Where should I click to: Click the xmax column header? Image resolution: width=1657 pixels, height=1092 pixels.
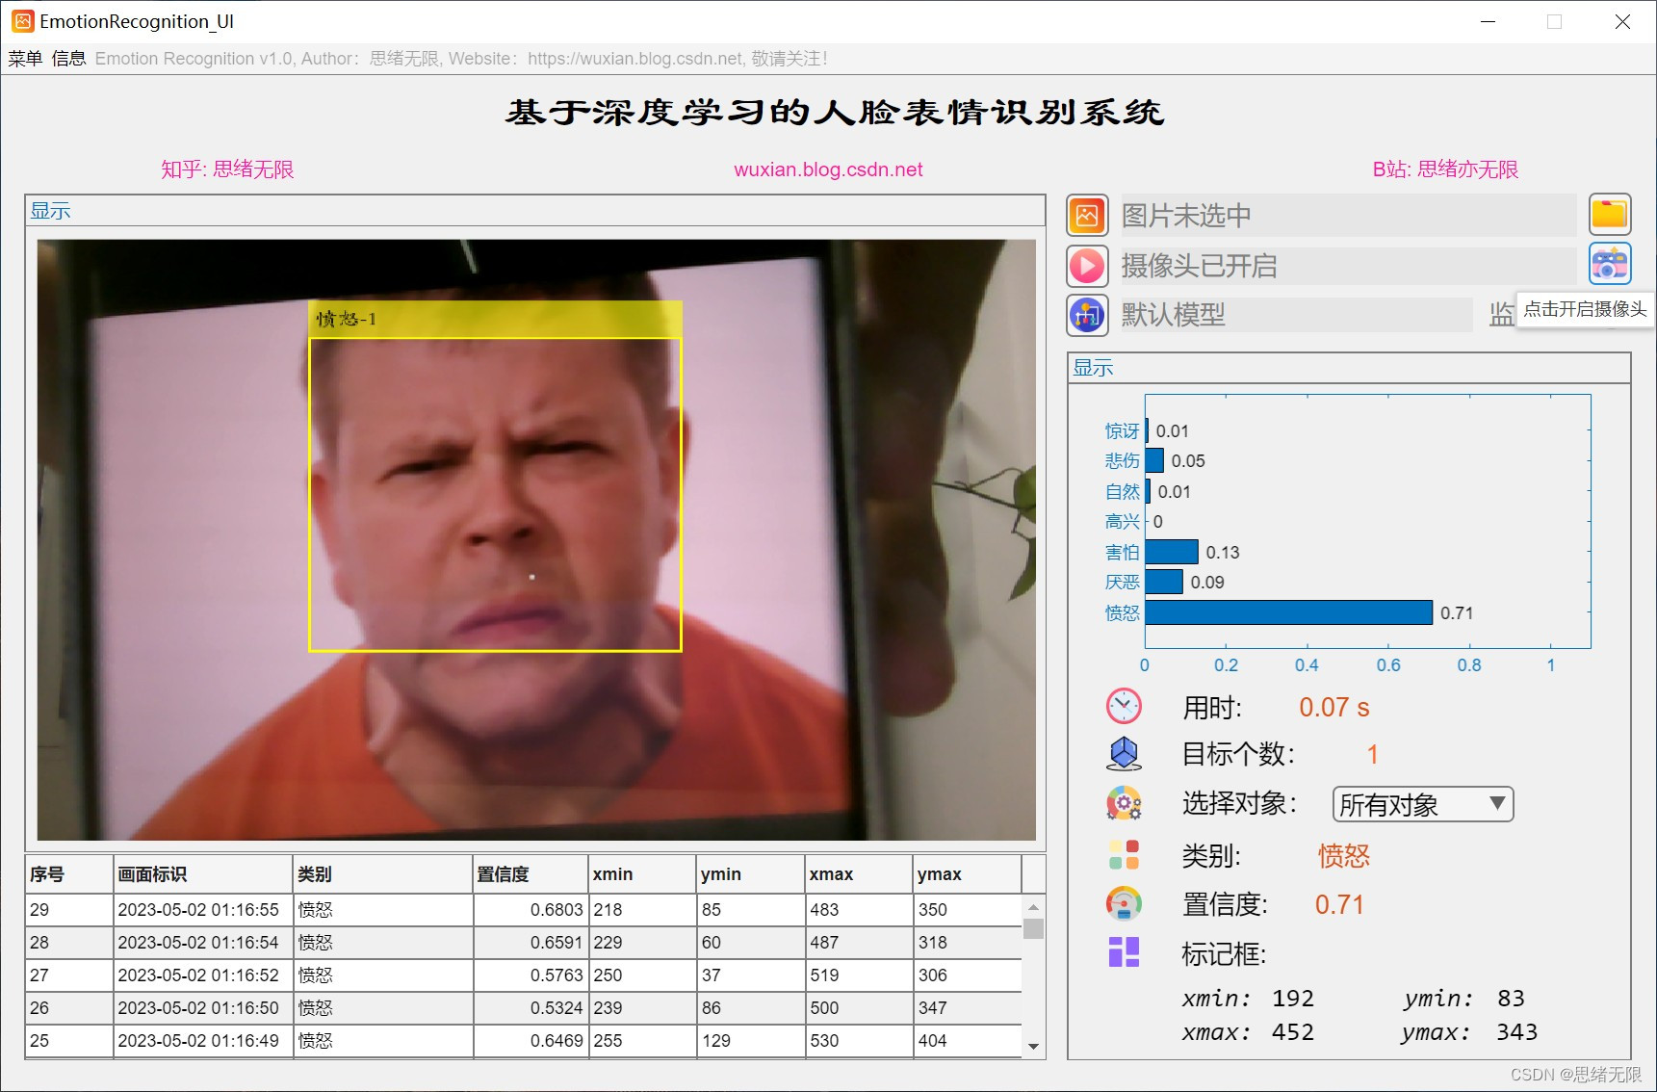pyautogui.click(x=859, y=874)
